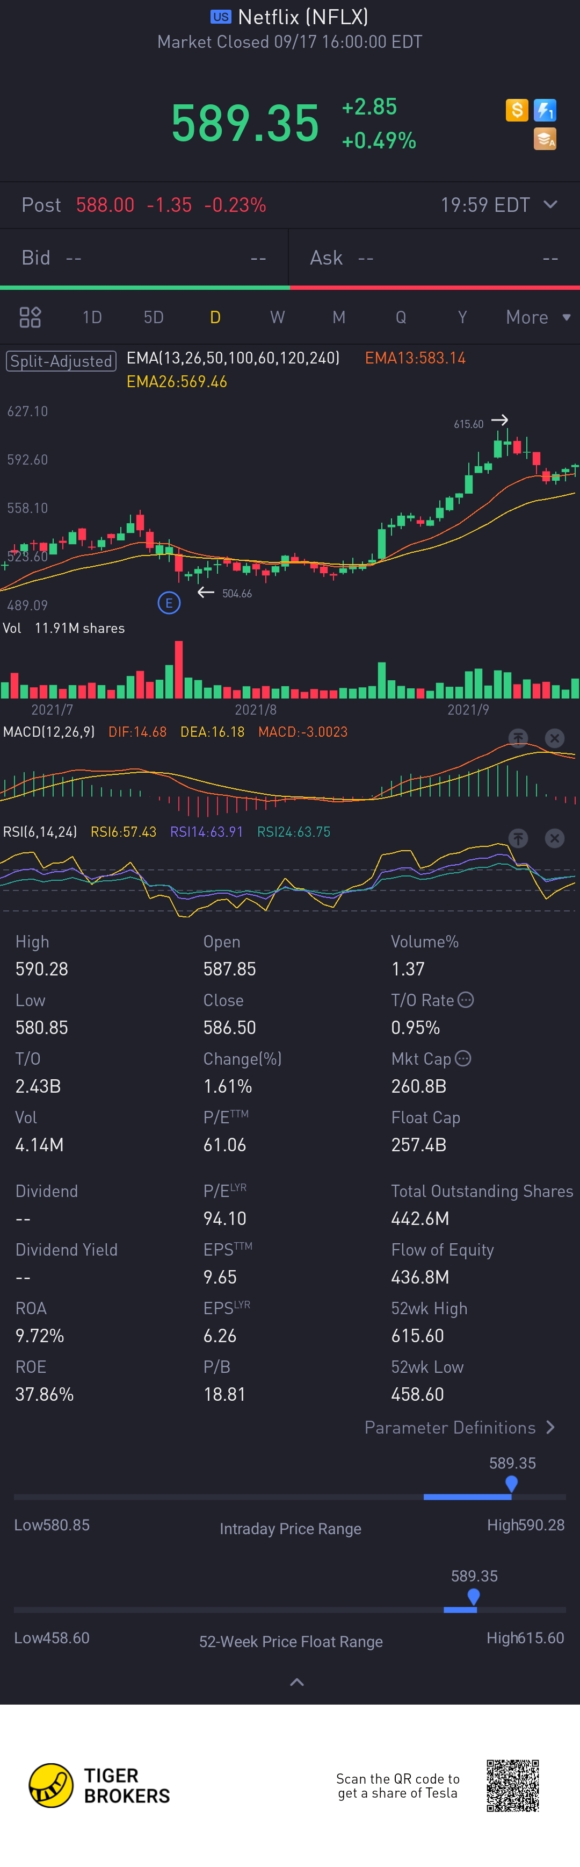Tap the P/B value 18.81
Screen dimensions: 580x1867
[x=224, y=1394]
